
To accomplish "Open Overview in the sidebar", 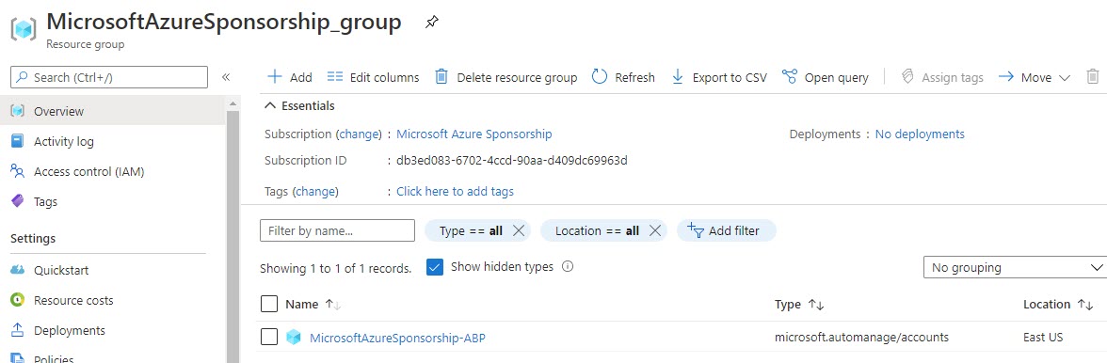I will (x=114, y=111).
